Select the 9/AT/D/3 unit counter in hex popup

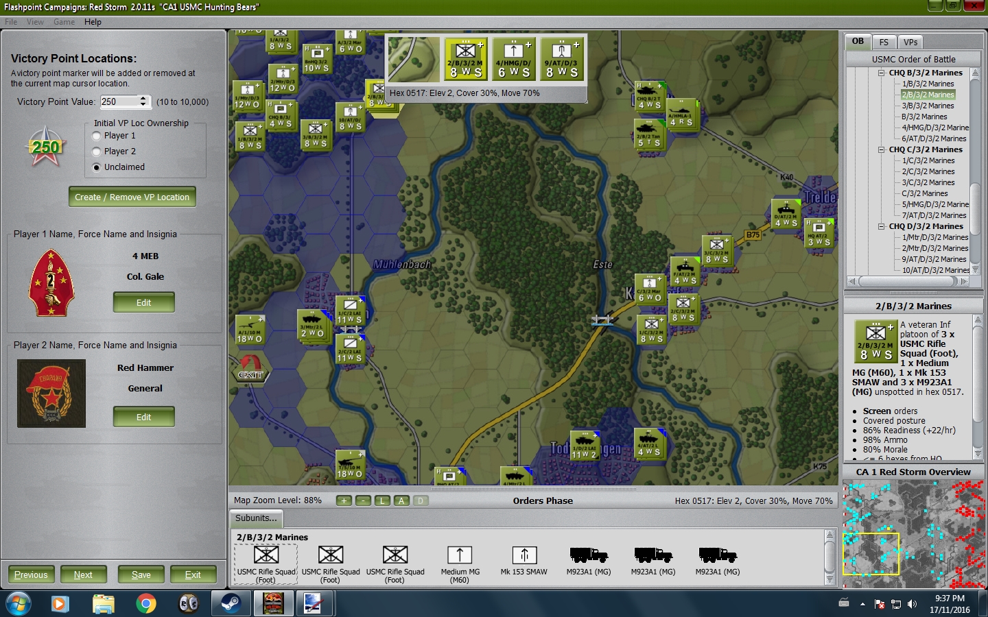562,59
